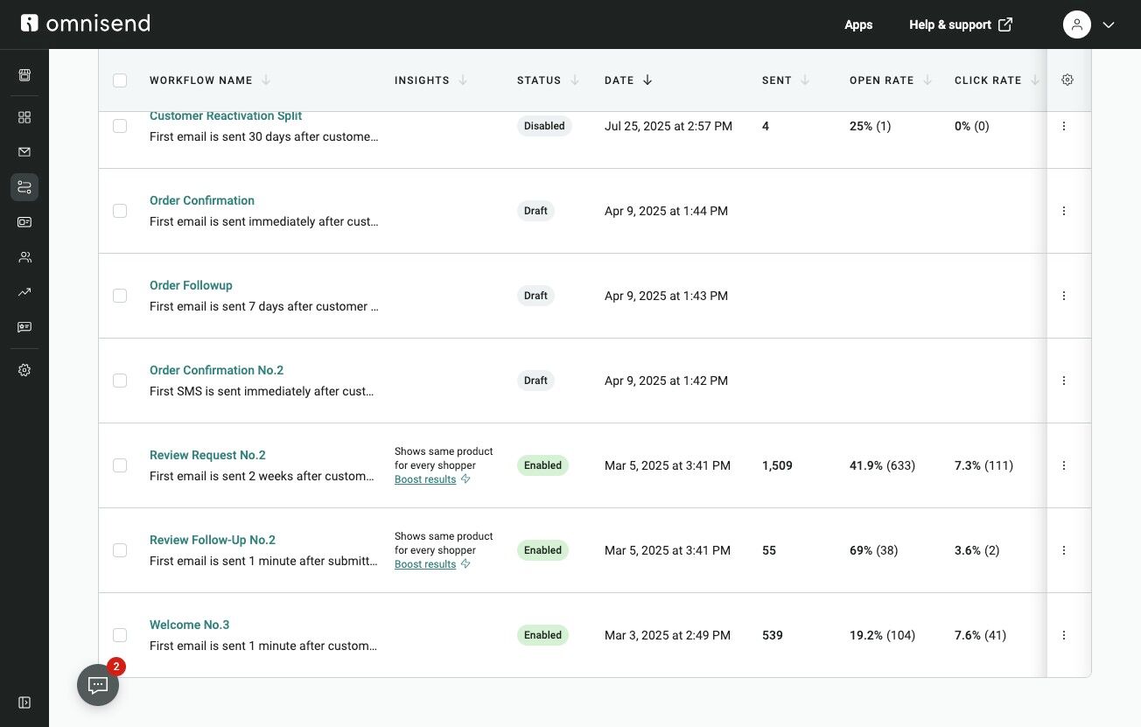
Task: Open Help & support menu item
Action: pos(960,24)
